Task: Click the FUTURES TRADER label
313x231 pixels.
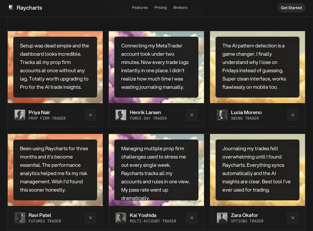Action: [45, 221]
